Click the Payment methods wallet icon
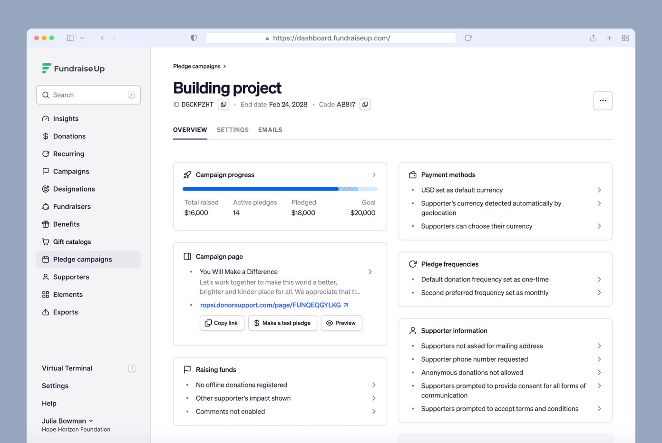Screen dimensions: 662x443 coord(413,175)
